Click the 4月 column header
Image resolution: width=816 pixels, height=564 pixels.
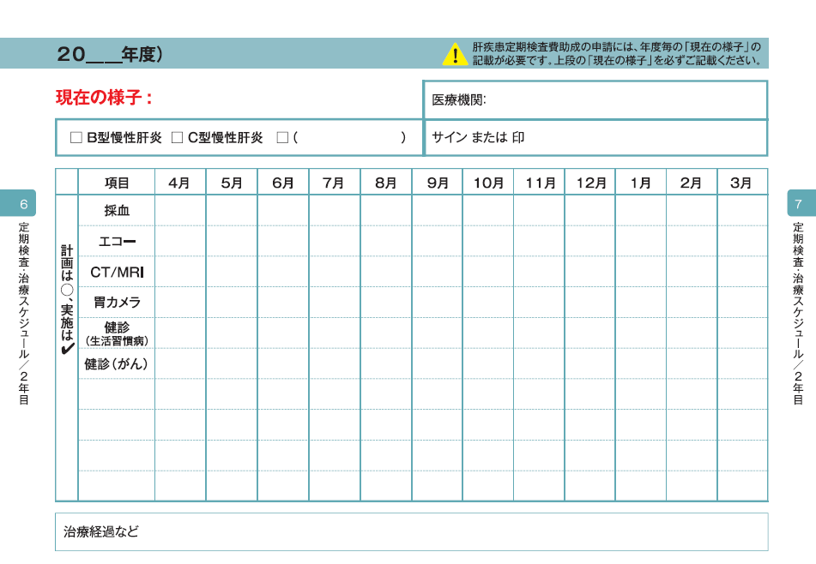click(180, 183)
